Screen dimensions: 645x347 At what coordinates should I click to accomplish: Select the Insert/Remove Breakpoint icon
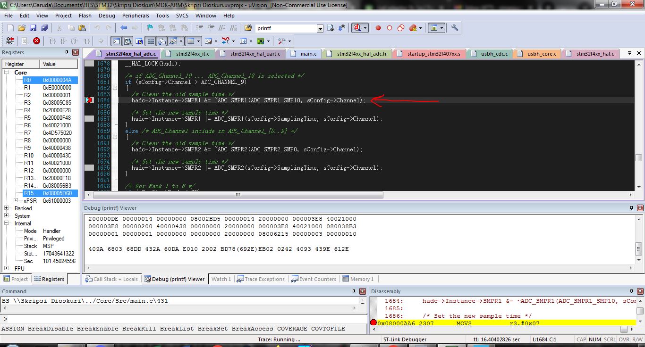click(x=377, y=27)
